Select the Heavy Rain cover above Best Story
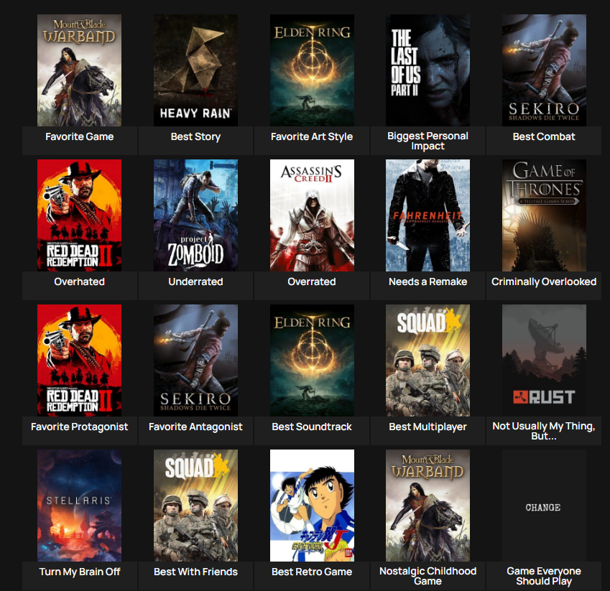The width and height of the screenshot is (610, 591). point(195,70)
